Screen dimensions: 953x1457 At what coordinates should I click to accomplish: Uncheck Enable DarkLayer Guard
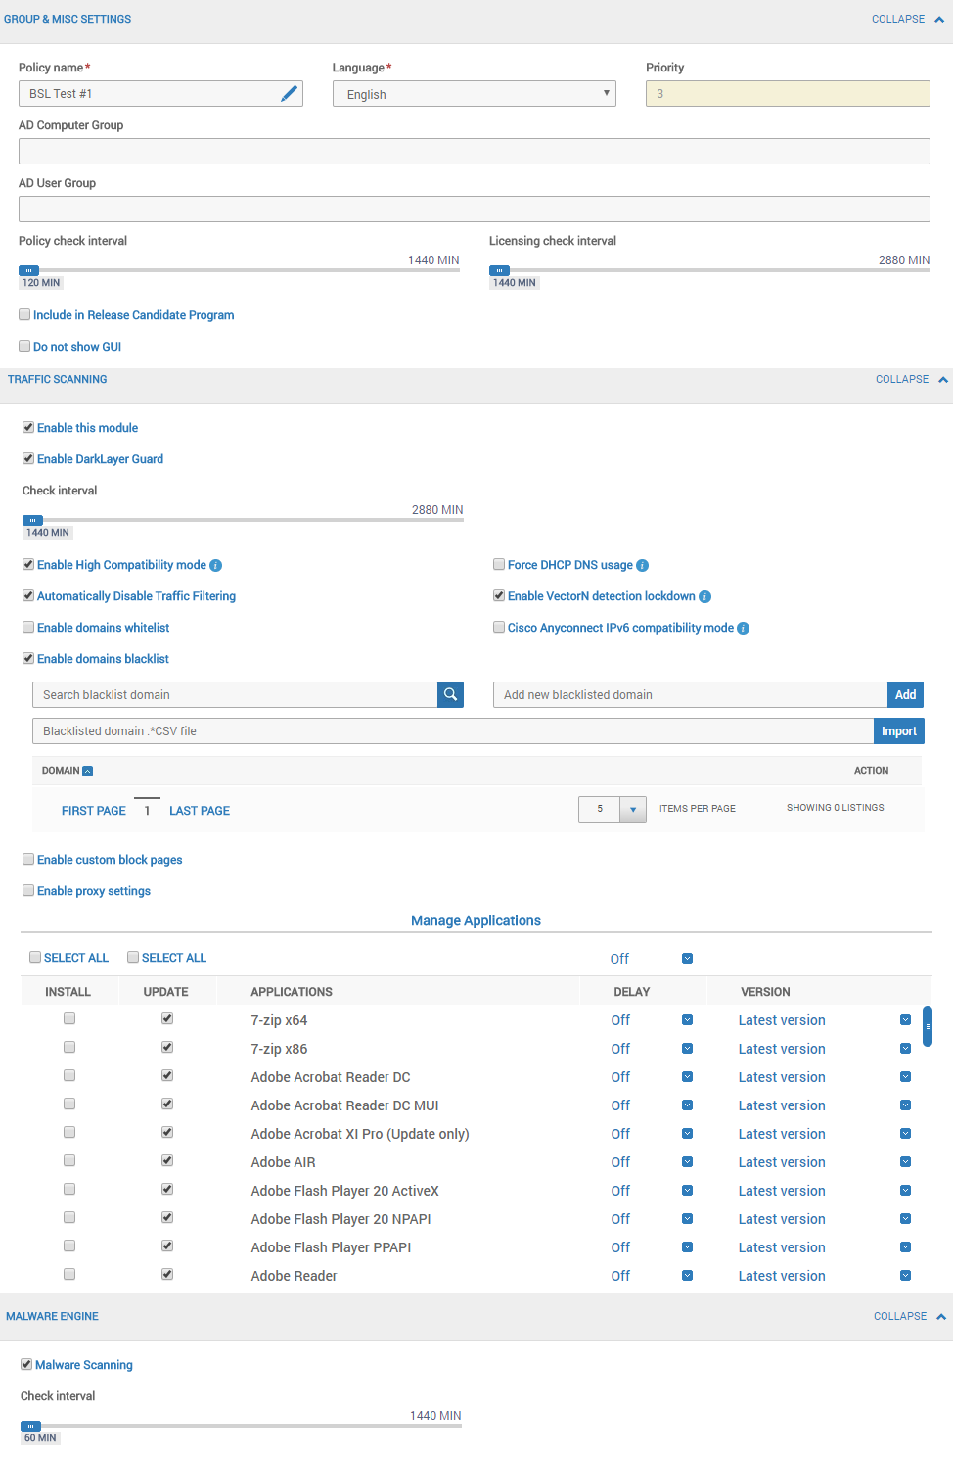pos(28,458)
